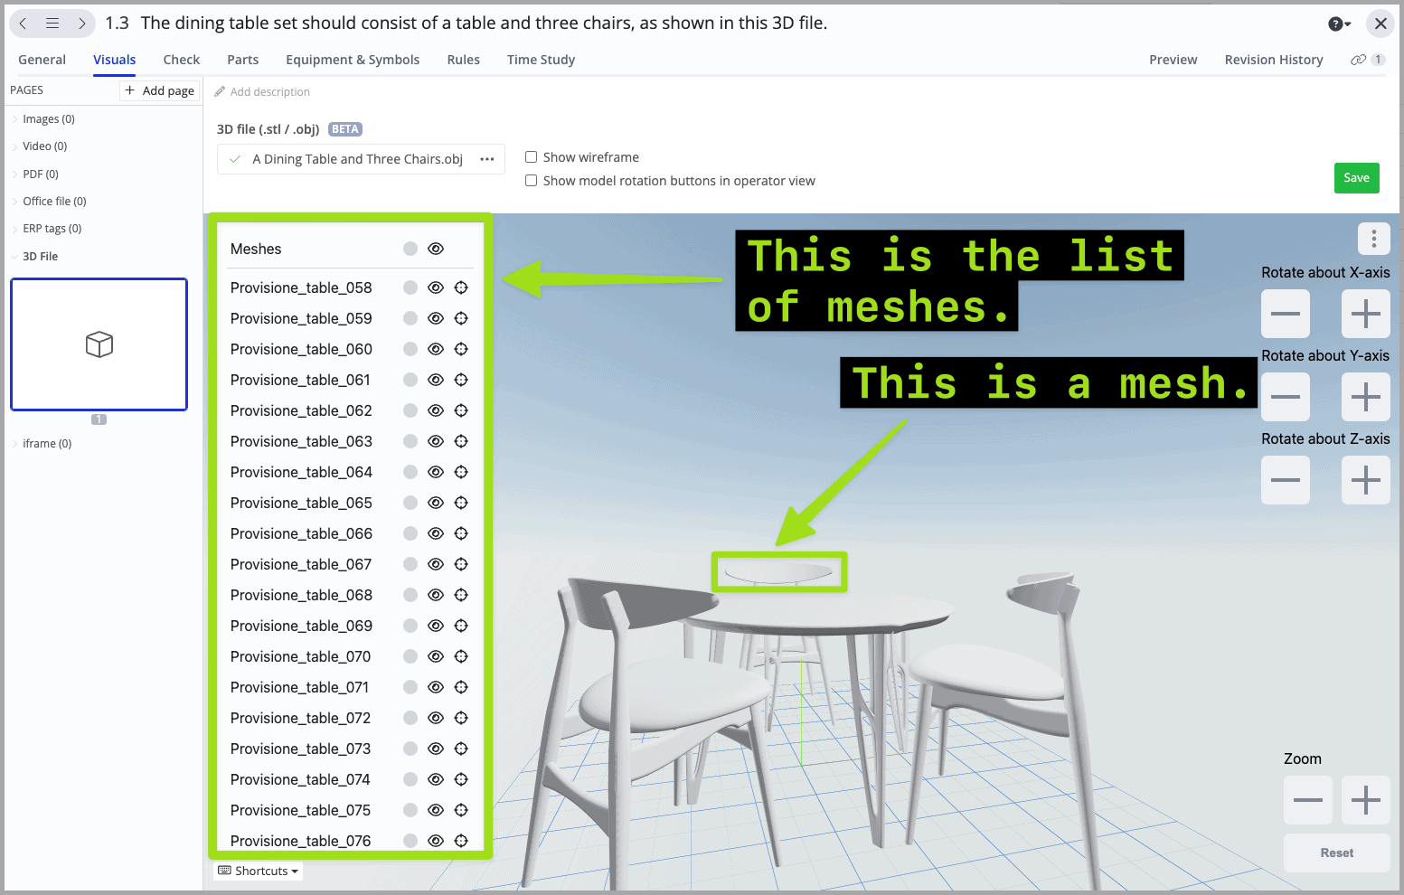Click the minus button for Rotate about Y-axis
The width and height of the screenshot is (1404, 895).
click(x=1285, y=397)
